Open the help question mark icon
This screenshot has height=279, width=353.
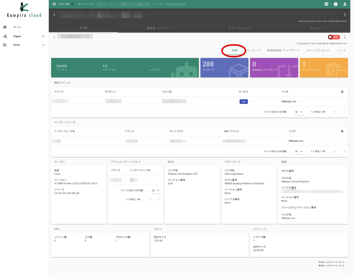coord(336,4)
